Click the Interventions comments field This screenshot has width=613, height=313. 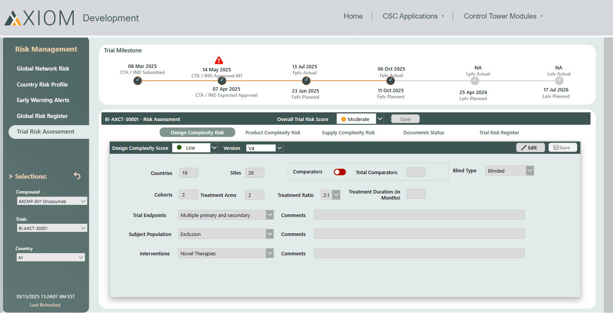point(419,253)
